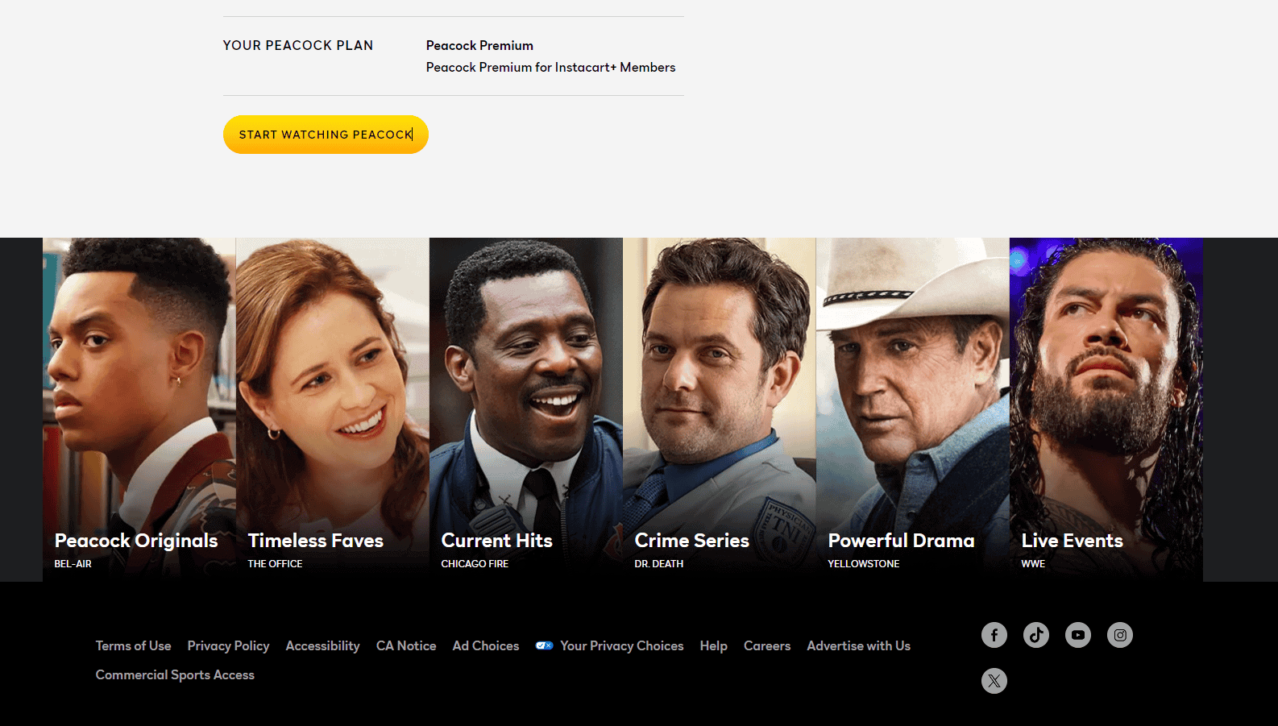Open Peacock's Facebook page icon
1278x726 pixels.
[994, 635]
